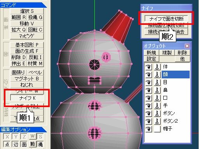Open the 他 menu in オブジェクト panel
This screenshot has width=199, height=149.
(x=182, y=59)
